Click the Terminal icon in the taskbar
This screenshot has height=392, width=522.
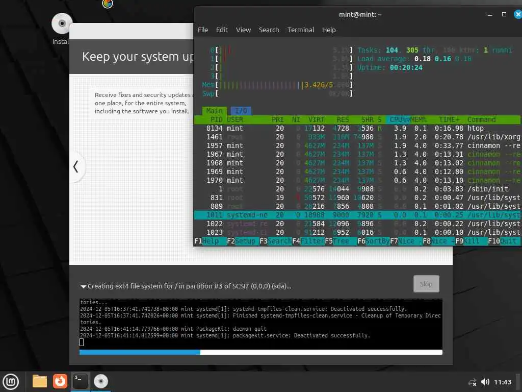coord(80,381)
